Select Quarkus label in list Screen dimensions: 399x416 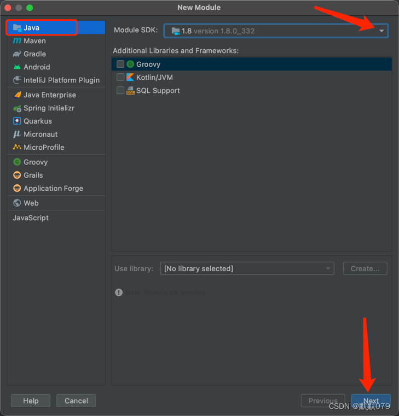pos(38,121)
